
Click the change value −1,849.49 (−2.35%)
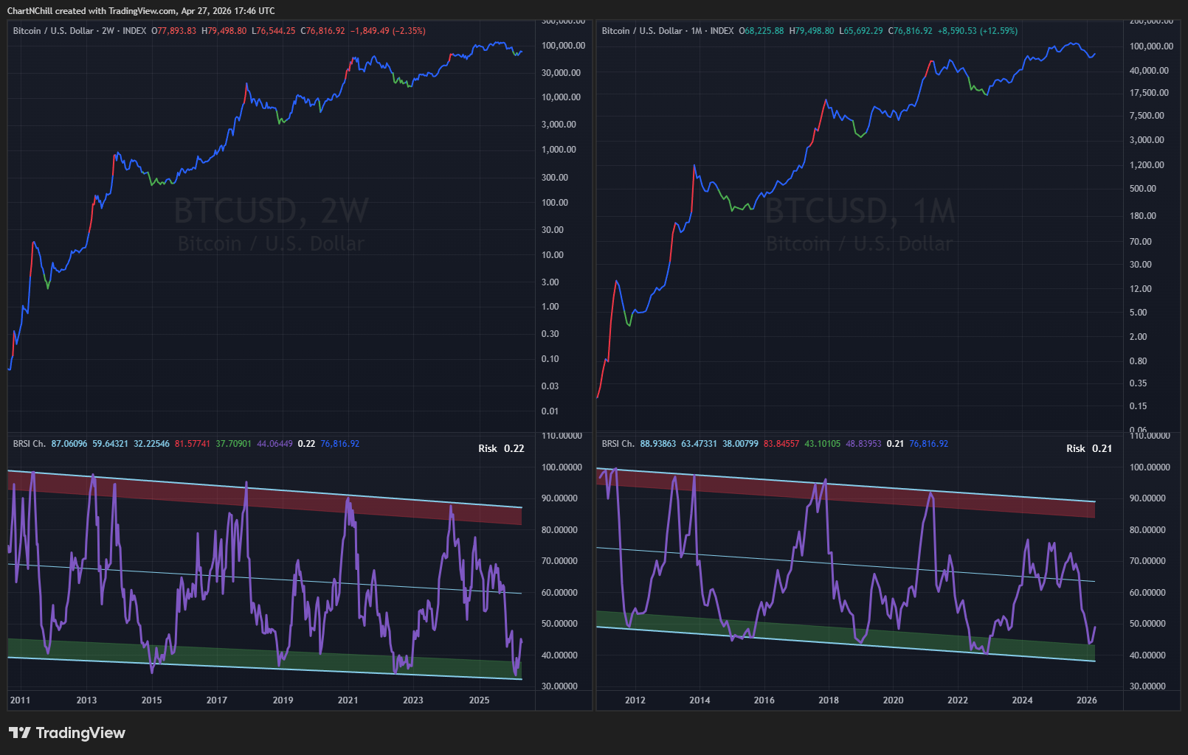pos(388,31)
